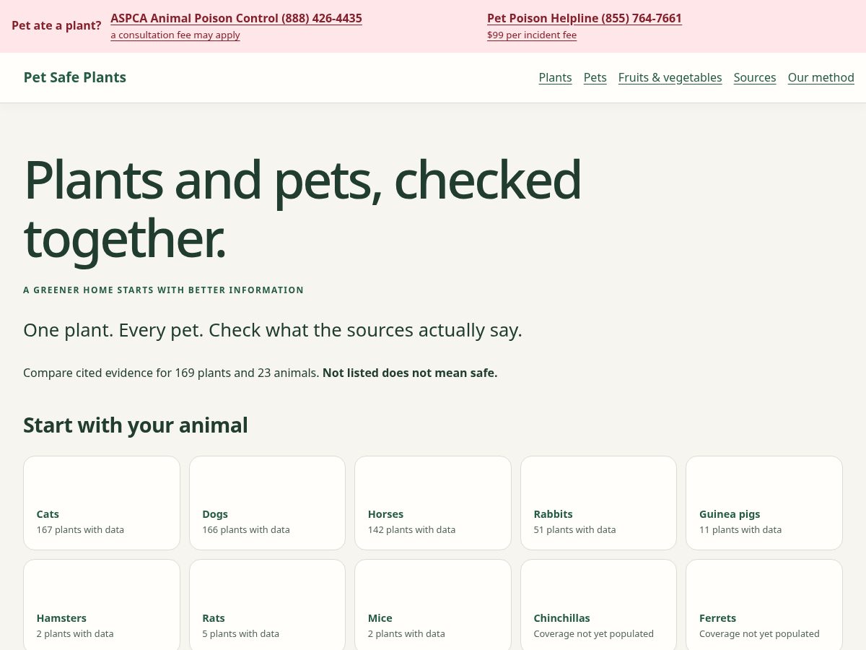Open the Our method nav item

[x=821, y=77]
